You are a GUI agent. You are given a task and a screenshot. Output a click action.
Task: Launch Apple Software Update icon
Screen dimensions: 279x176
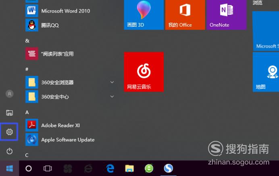click(x=32, y=140)
